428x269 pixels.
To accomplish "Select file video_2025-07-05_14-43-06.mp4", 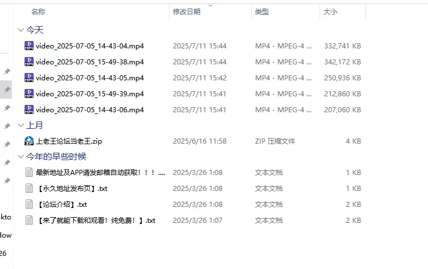I will [90, 109].
